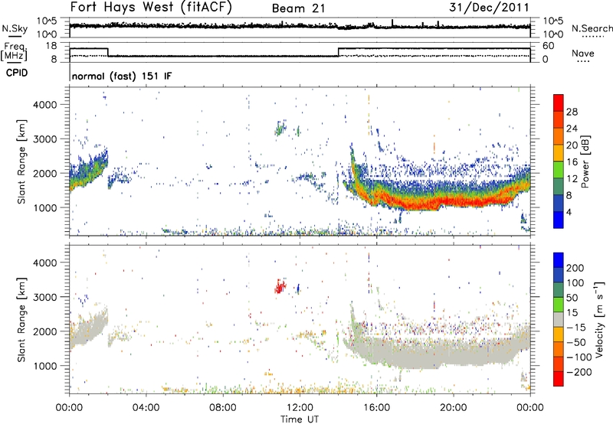Pick the red bottom segment of the velocity colorbar
The height and width of the screenshot is (424, 613).
559,379
